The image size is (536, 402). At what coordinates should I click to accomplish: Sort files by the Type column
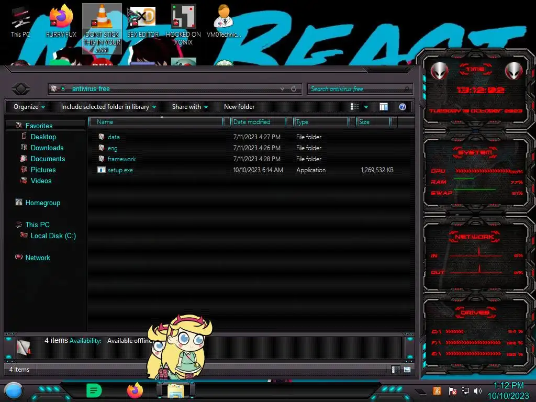(321, 122)
